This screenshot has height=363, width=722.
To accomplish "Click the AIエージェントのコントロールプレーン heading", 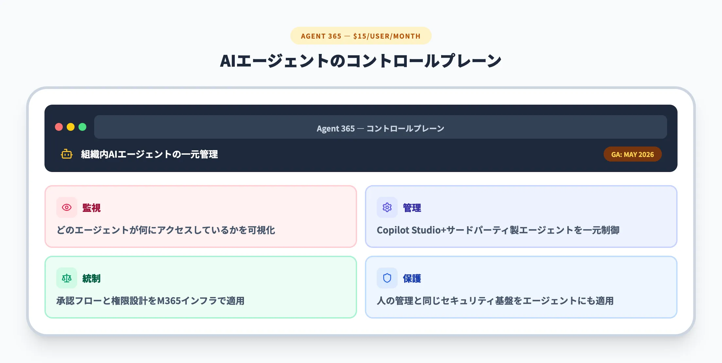I will [x=361, y=60].
